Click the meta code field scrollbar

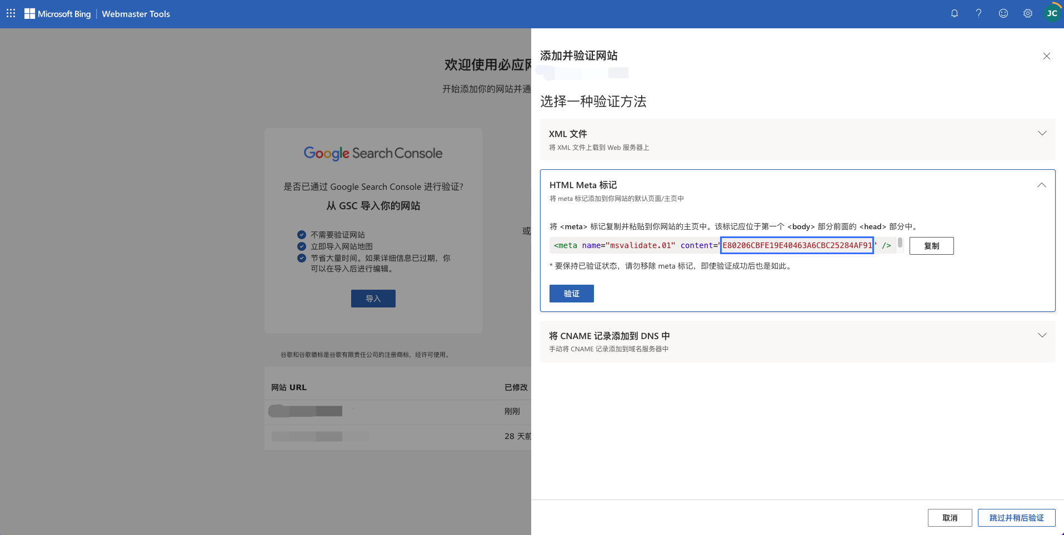[900, 243]
